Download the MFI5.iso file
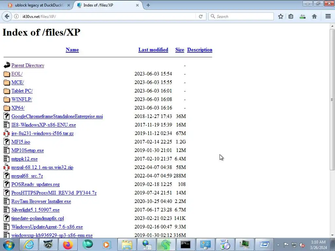Image resolution: width=335 pixels, height=251 pixels. coord(21,142)
